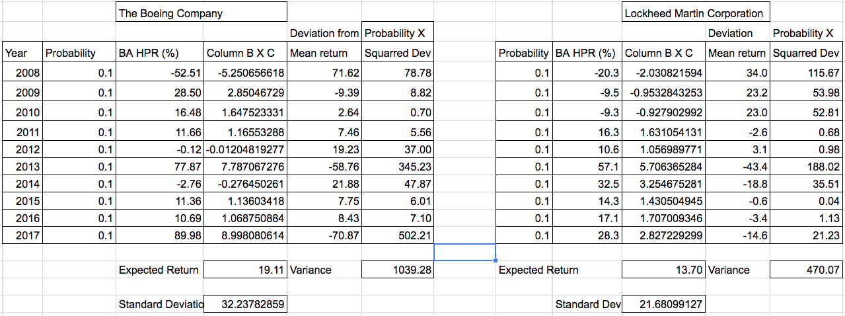Click the selected empty cell with blue outline

coord(464,252)
